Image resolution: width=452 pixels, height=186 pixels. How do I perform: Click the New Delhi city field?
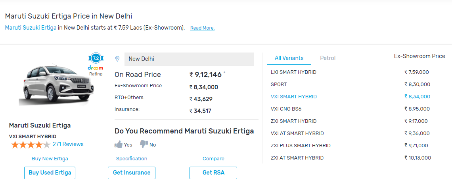[189, 59]
